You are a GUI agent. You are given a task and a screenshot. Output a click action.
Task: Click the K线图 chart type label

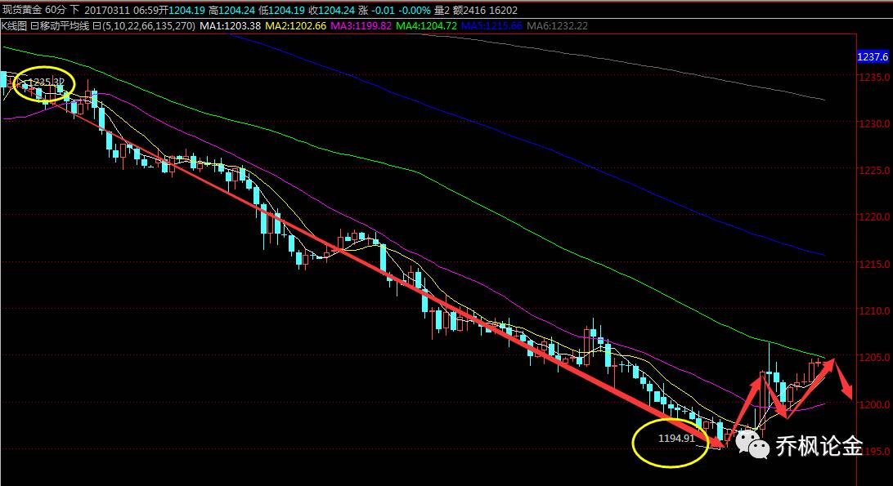pyautogui.click(x=14, y=25)
